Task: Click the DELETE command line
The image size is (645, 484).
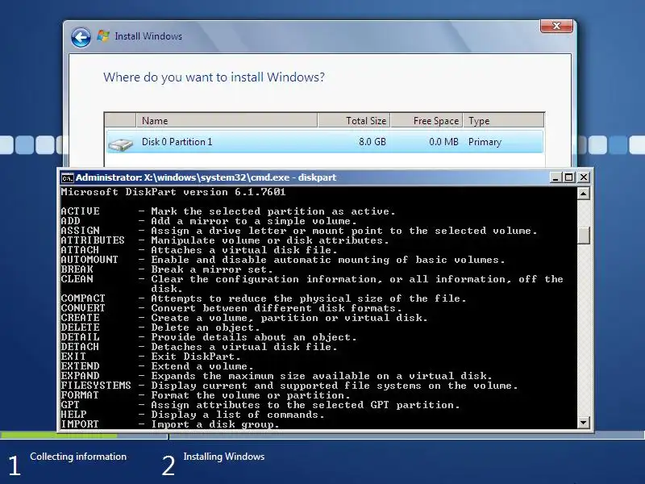Action: [160, 328]
